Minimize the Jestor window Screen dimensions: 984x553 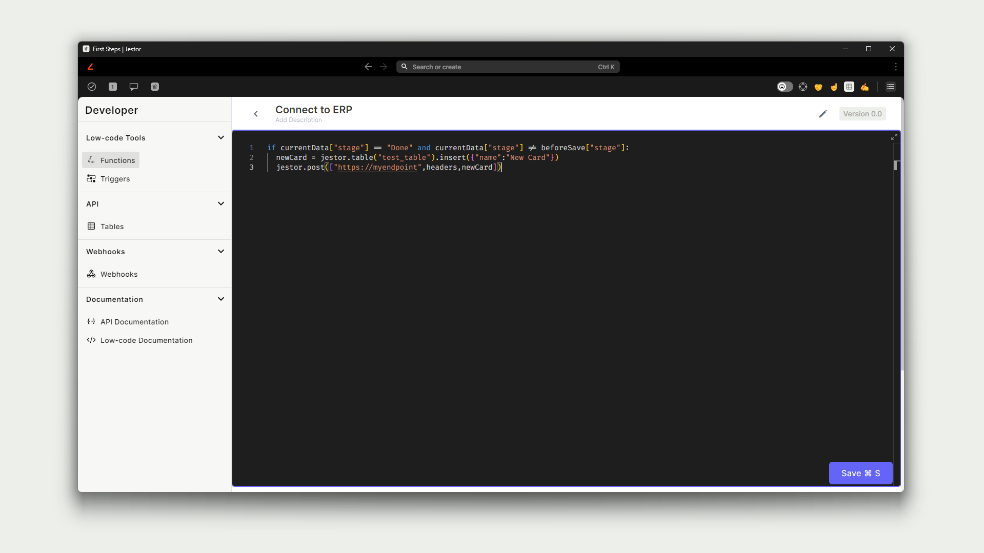point(845,49)
